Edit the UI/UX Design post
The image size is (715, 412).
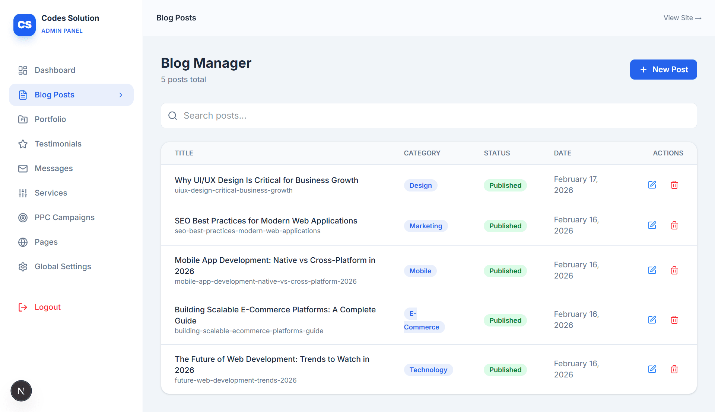click(x=652, y=185)
